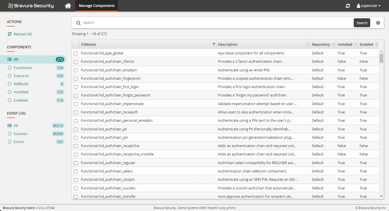Open the Functional.hid_authchain_forgot_password component
This screenshot has width=389, height=211.
click(x=116, y=95)
